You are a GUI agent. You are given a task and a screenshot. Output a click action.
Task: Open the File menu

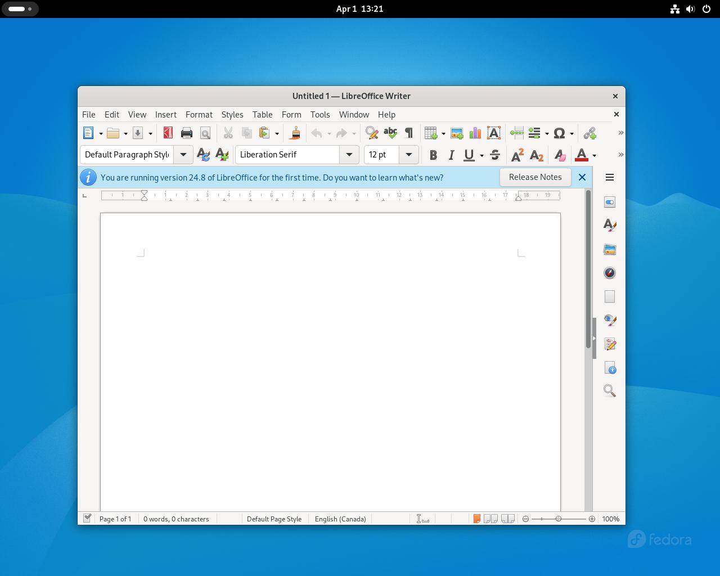[x=89, y=114]
